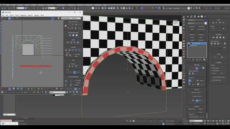The height and width of the screenshot is (129, 230).
Task: Click the Pin Stack icon below modifier stack
Action: pyautogui.click(x=189, y=59)
